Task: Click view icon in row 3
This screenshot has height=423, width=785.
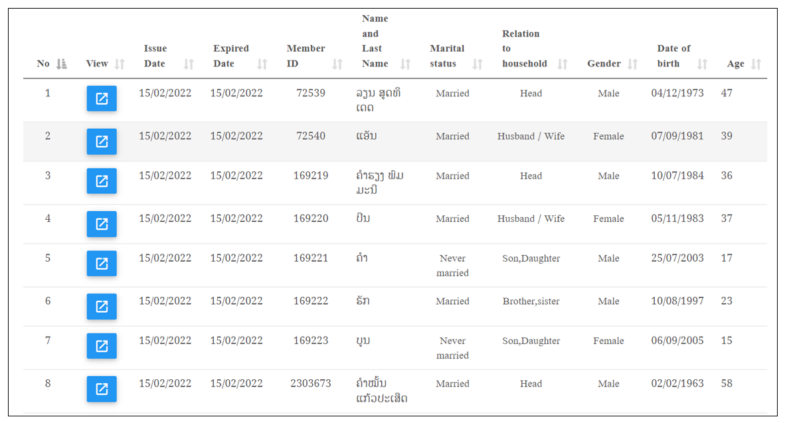Action: tap(102, 181)
